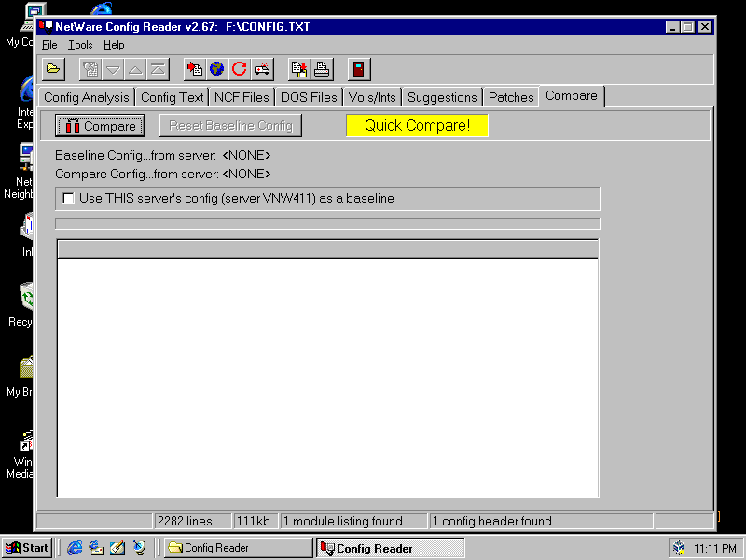Click the 111kb status bar entry
The image size is (746, 560).
coord(256,521)
